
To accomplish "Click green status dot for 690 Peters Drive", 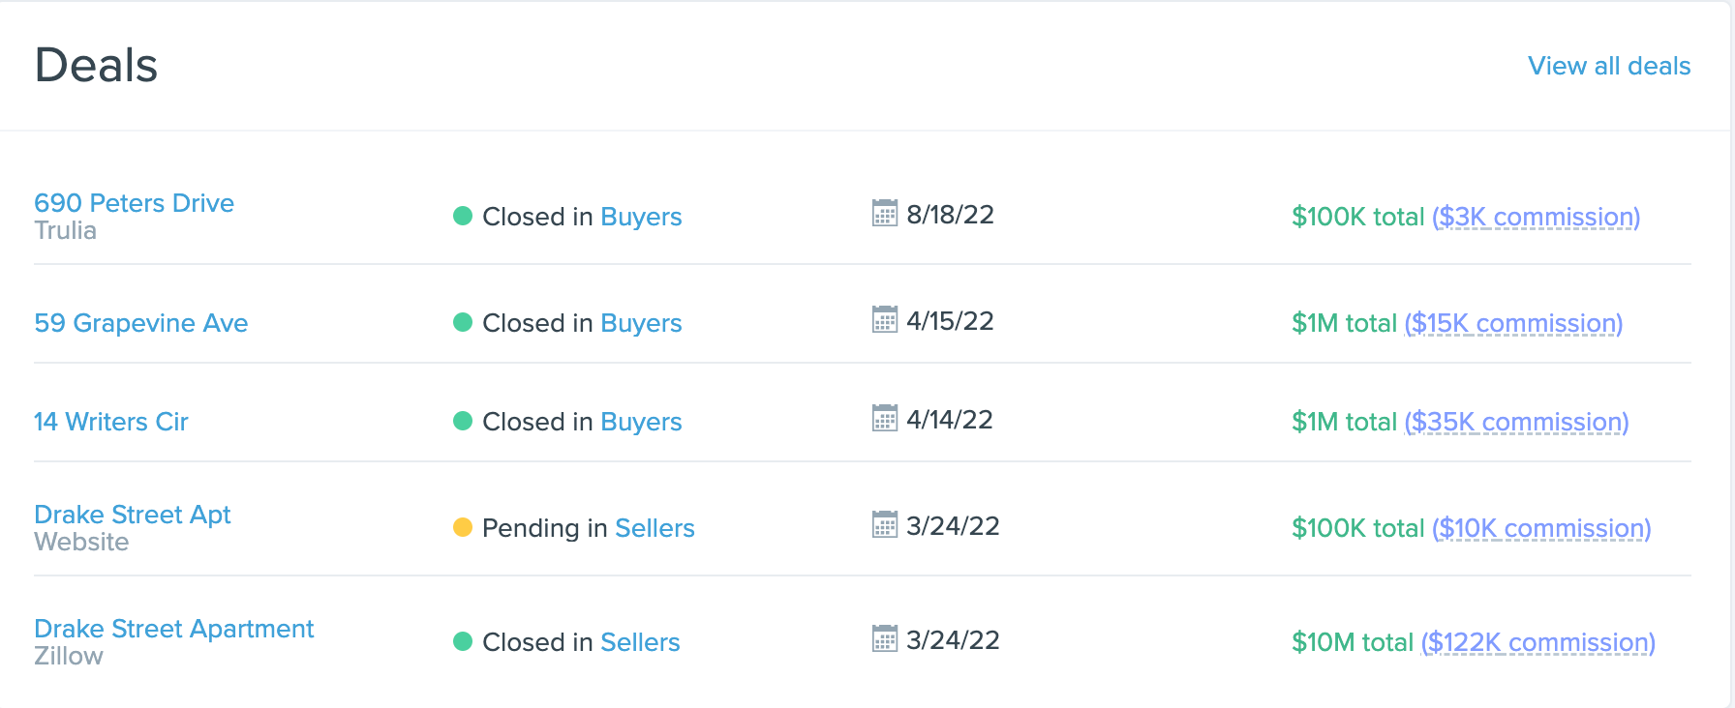I will point(463,216).
